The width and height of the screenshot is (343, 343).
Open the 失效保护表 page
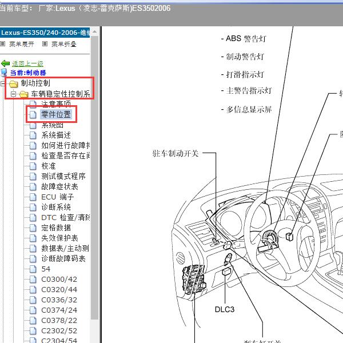click(x=59, y=238)
